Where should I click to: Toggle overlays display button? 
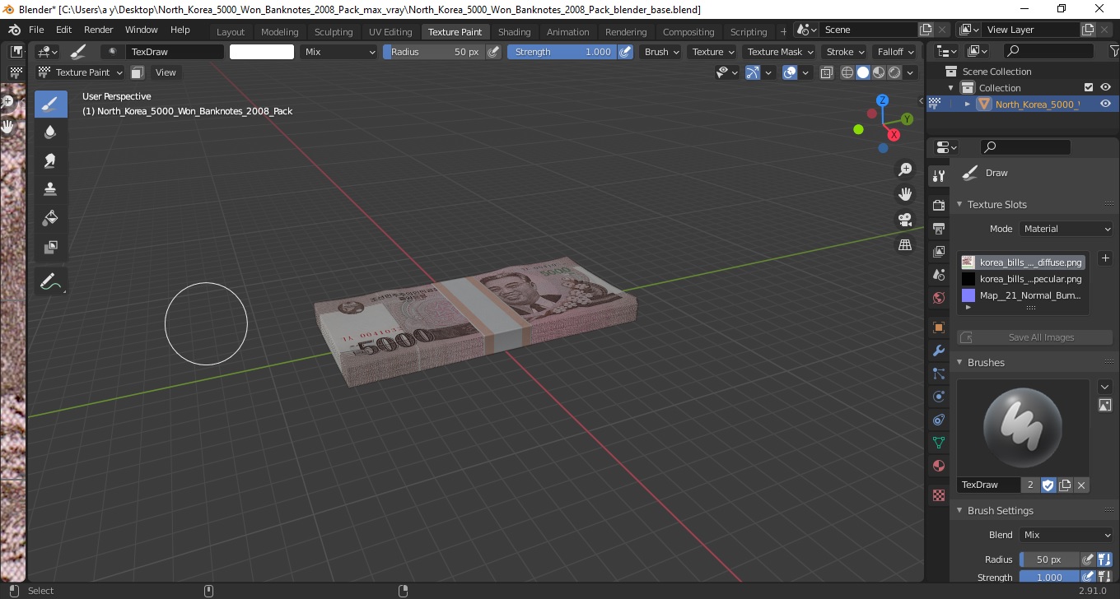point(790,72)
